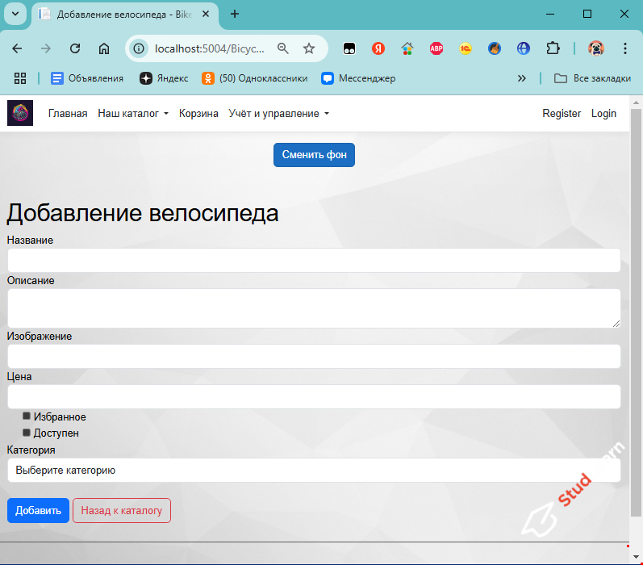Tick the Избранное checkbox
Viewport: 643px width, 565px height.
[27, 416]
